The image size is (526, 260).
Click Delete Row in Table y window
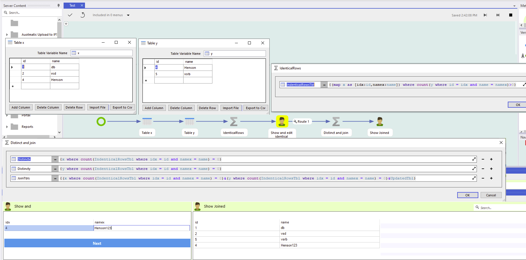click(208, 108)
